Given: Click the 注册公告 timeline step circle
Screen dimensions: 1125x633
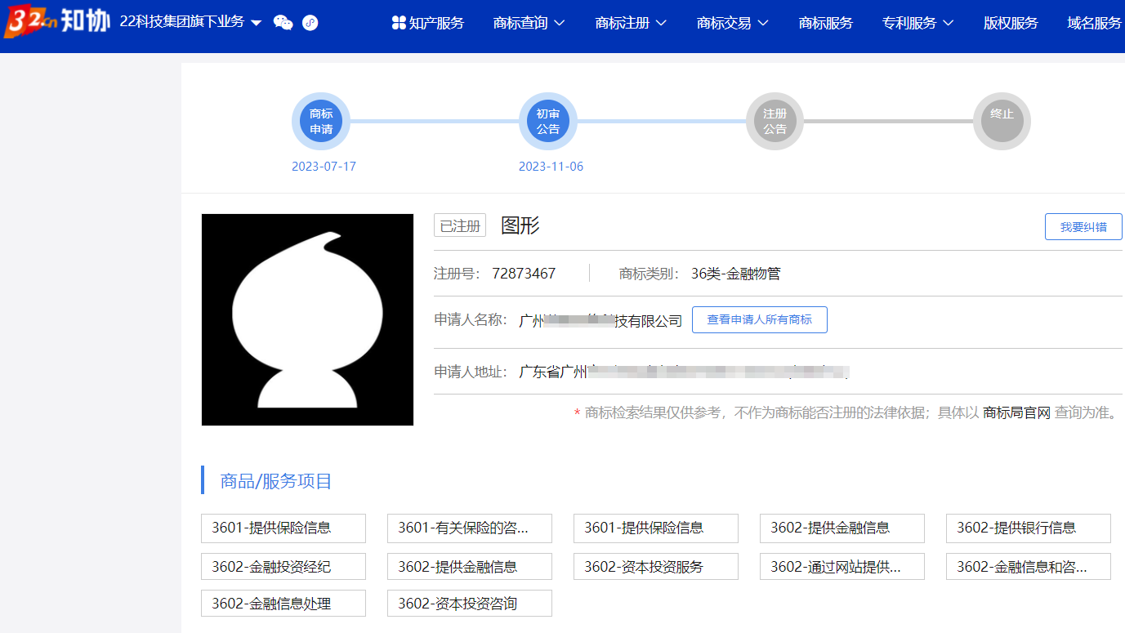Looking at the screenshot, I should coord(775,122).
